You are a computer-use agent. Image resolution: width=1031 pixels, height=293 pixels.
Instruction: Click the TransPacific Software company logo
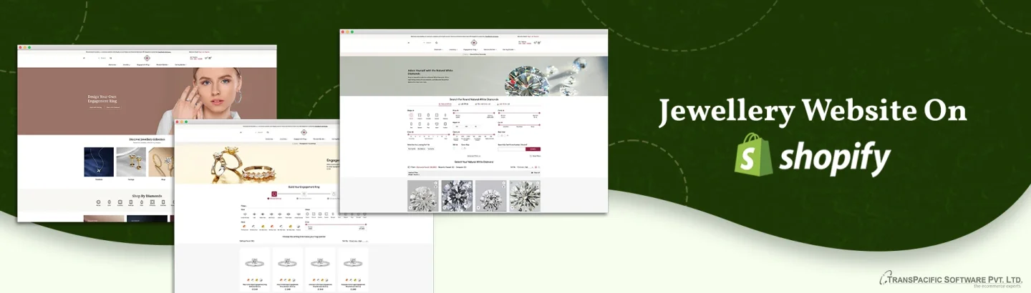coord(952,279)
